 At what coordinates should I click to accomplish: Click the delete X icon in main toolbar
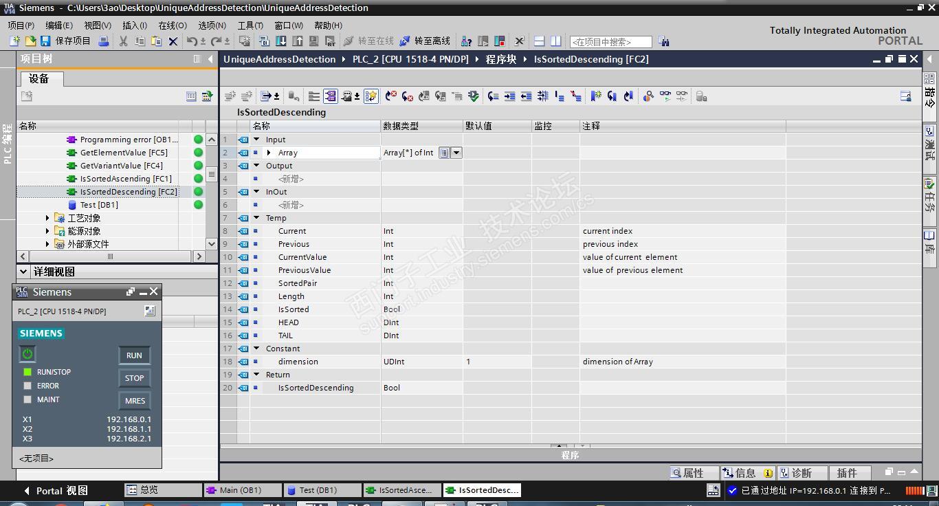[173, 41]
